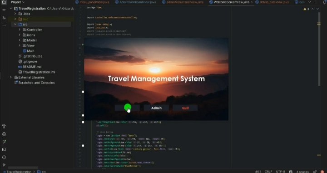Collapse the TravelRegistration root node

pyautogui.click(x=11, y=9)
